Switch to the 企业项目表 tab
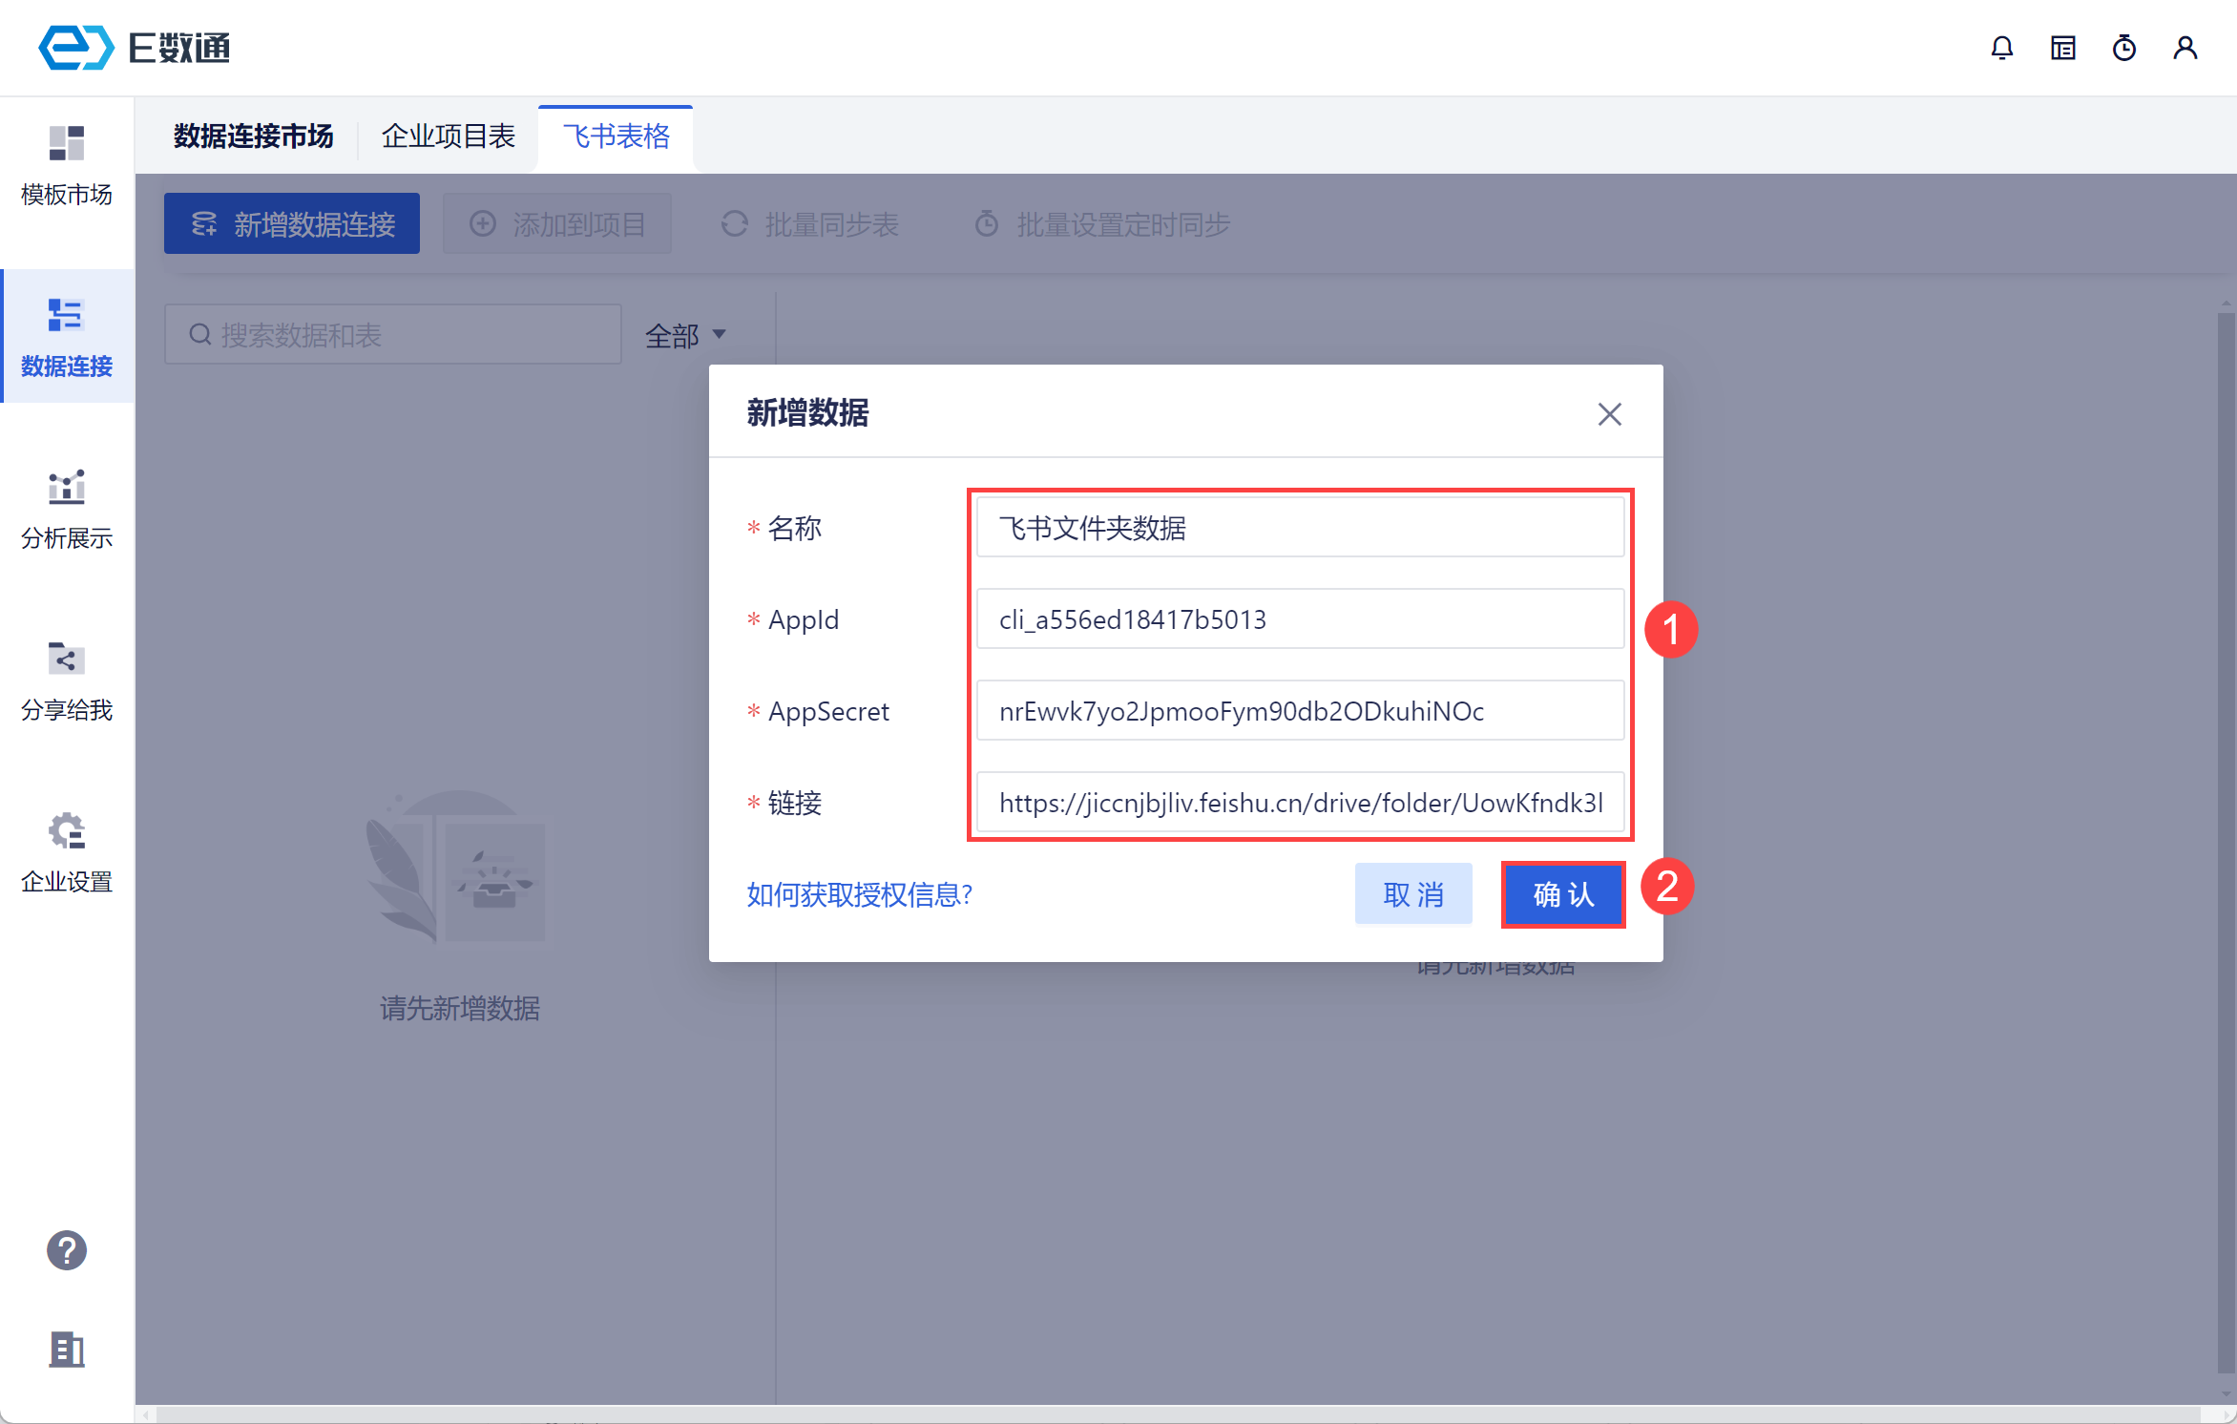The height and width of the screenshot is (1424, 2237). tap(448, 136)
